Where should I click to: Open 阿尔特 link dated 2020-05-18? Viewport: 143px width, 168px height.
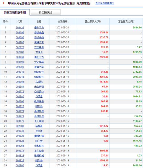(x=39, y=106)
